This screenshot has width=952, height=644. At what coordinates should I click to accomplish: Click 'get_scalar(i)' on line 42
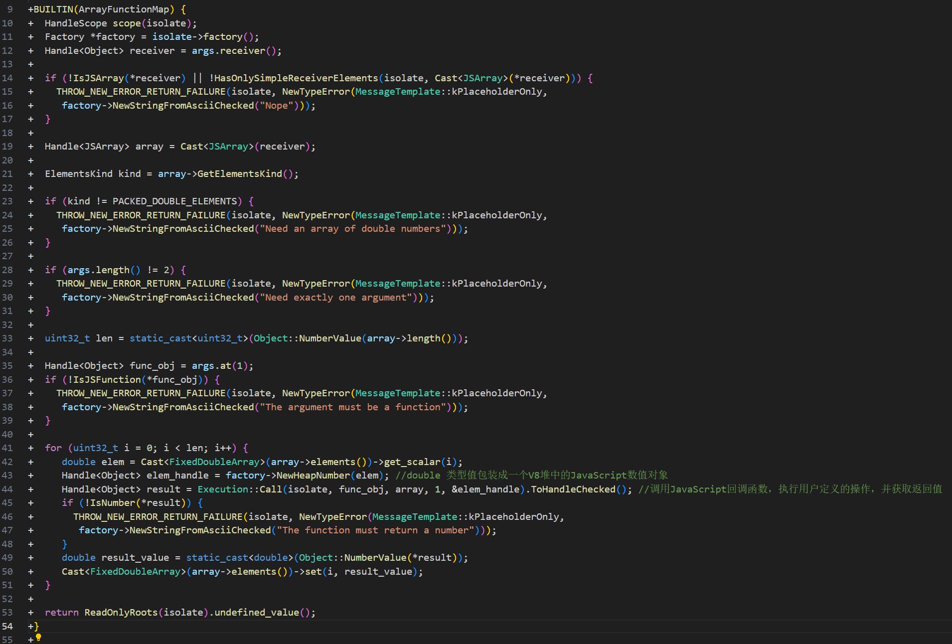(x=421, y=462)
